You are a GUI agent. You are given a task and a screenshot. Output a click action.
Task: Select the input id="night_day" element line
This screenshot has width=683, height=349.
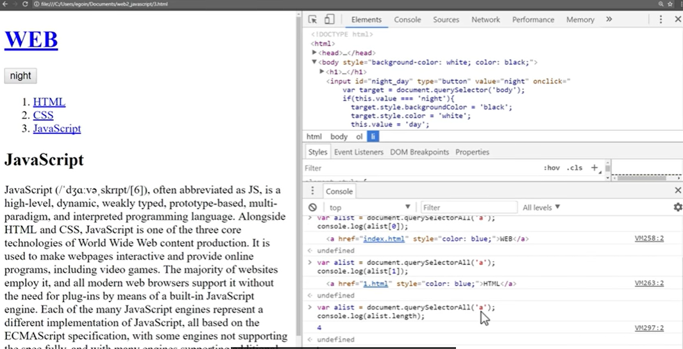448,81
